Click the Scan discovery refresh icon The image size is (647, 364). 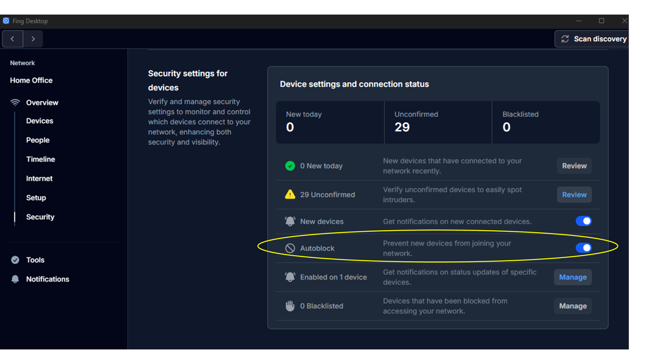[565, 39]
